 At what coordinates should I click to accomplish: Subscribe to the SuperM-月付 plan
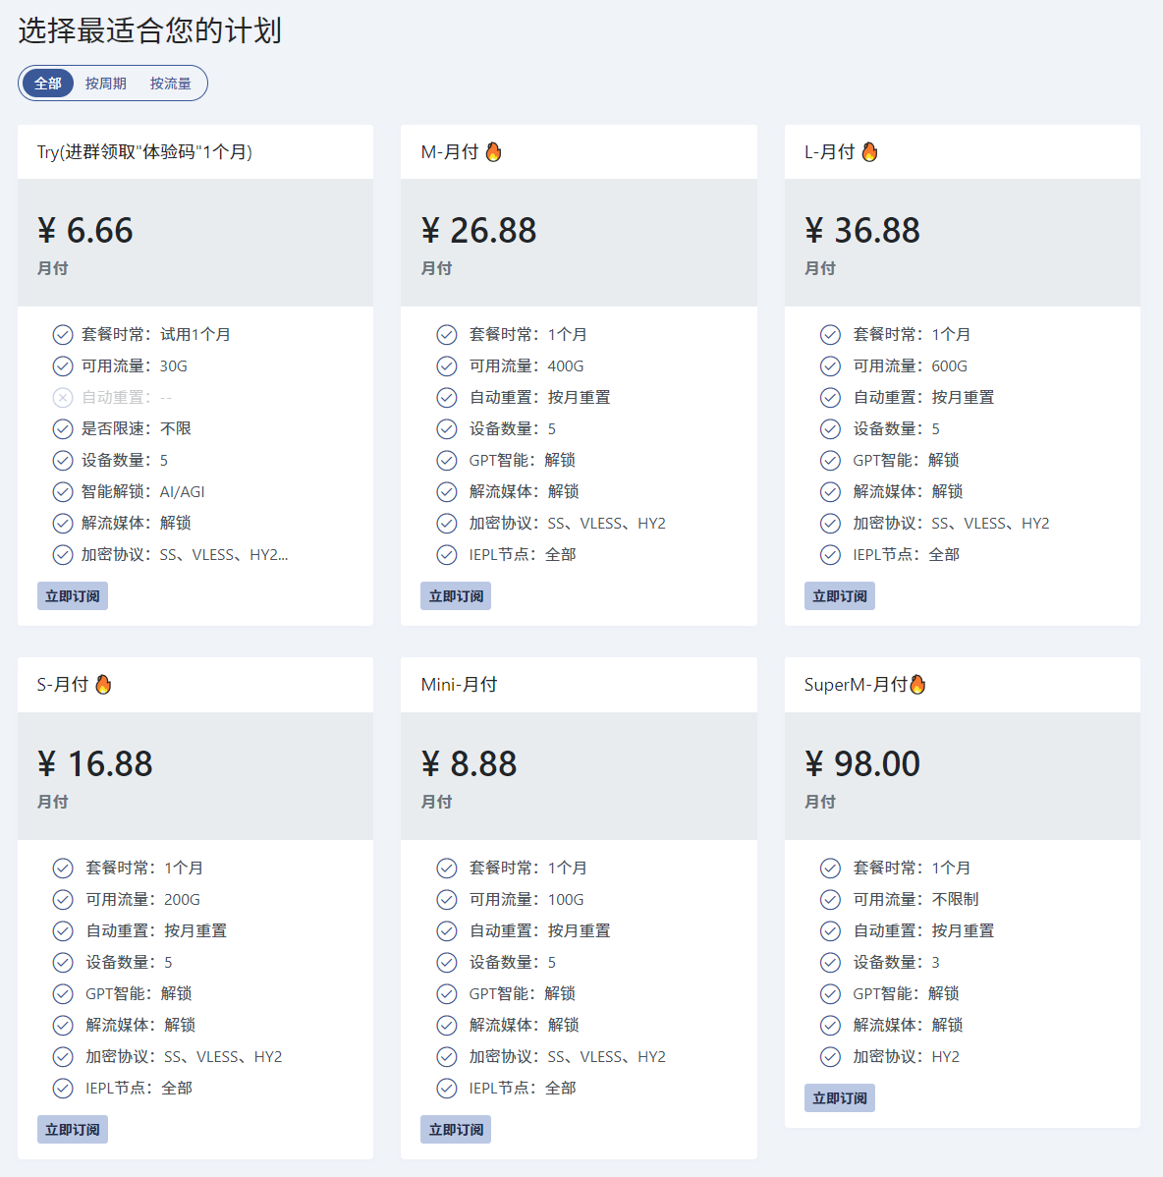click(840, 1098)
